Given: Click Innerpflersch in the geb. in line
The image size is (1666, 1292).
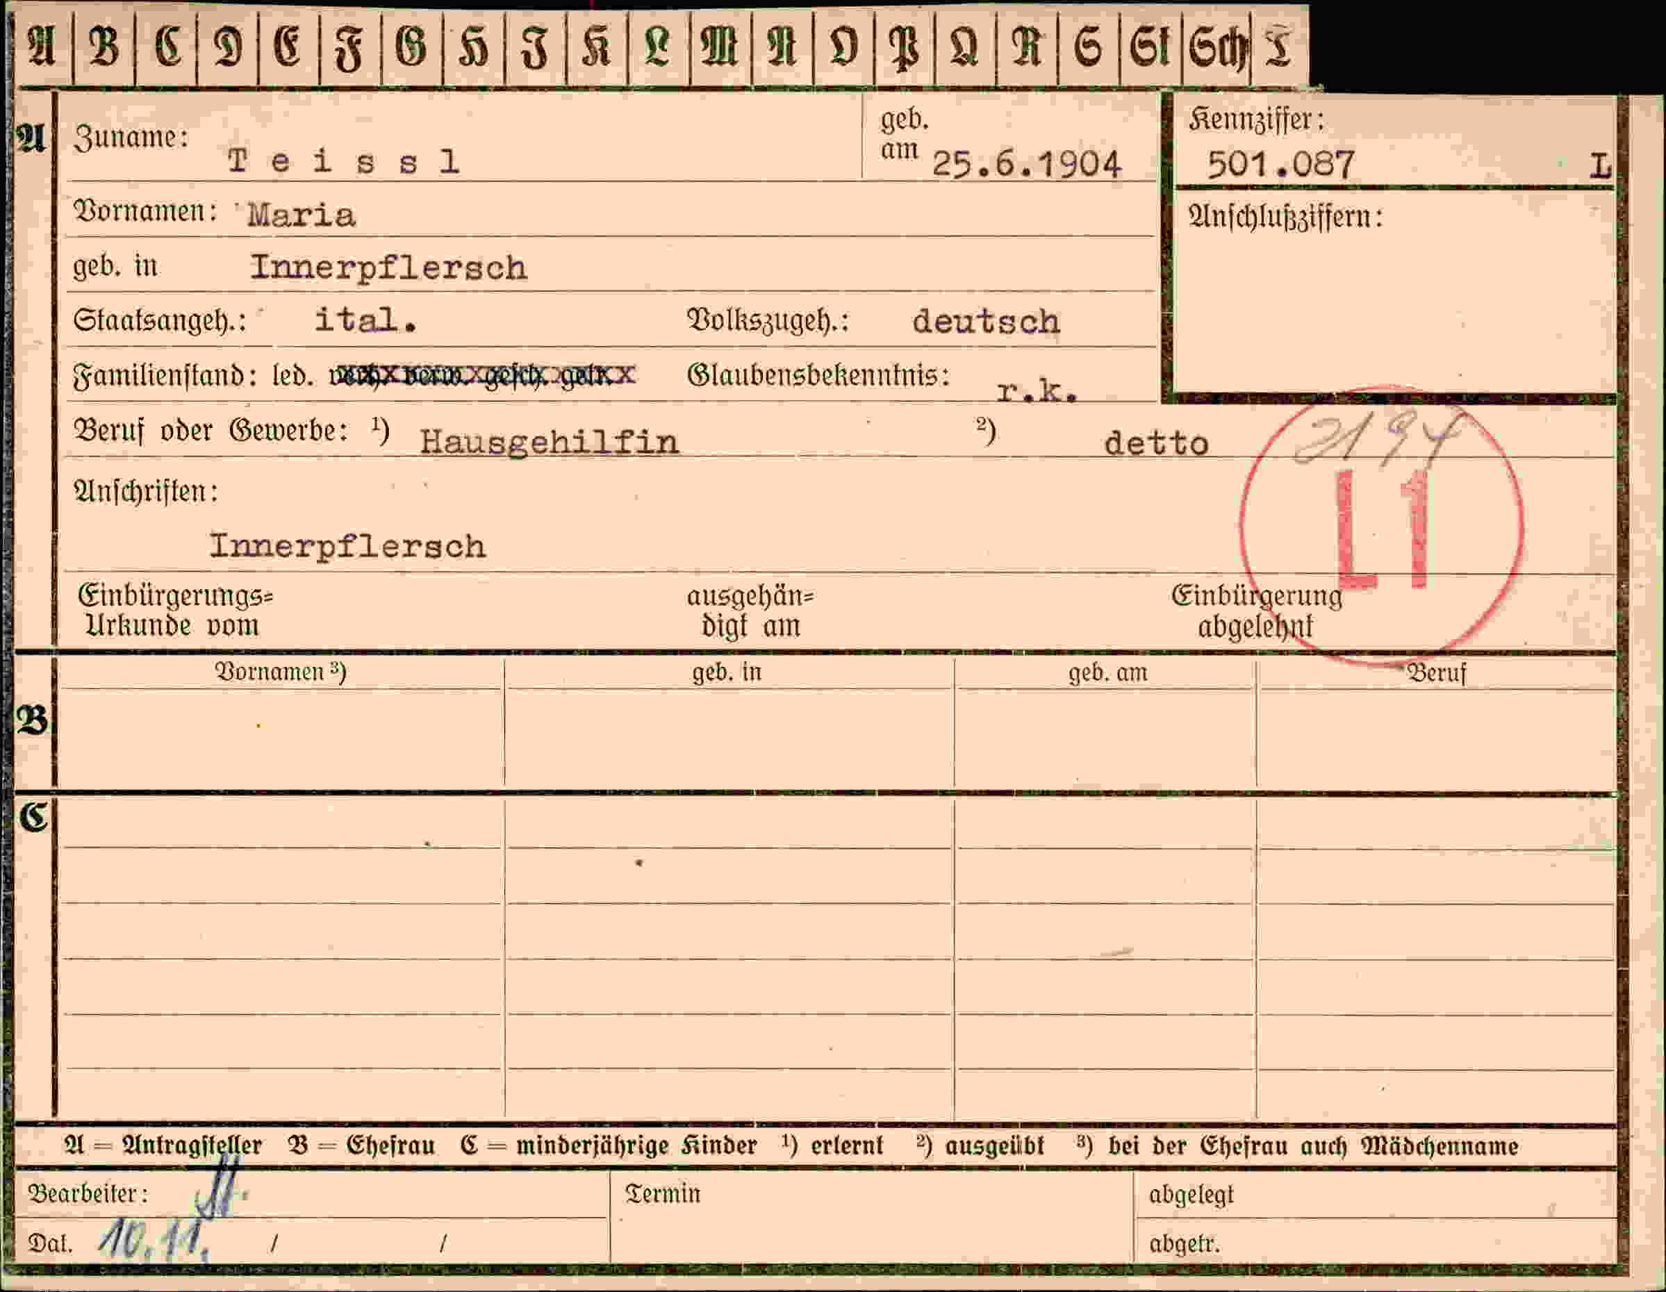Looking at the screenshot, I should [x=389, y=268].
